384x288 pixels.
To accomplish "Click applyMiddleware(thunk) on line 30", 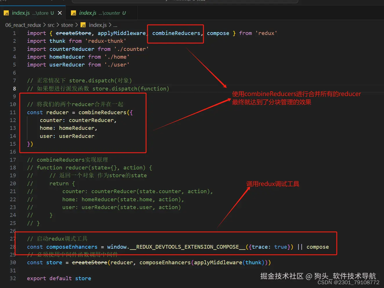I will point(229,263).
